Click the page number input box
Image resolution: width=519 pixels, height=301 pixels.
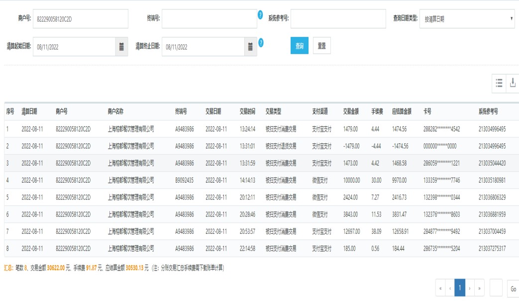pos(496,288)
